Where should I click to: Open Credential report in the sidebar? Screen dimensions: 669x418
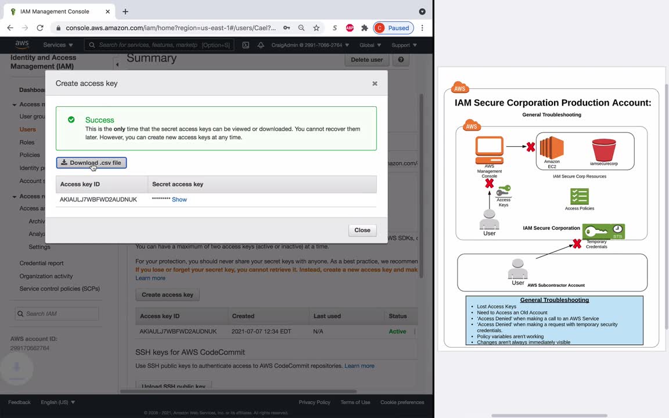41,263
